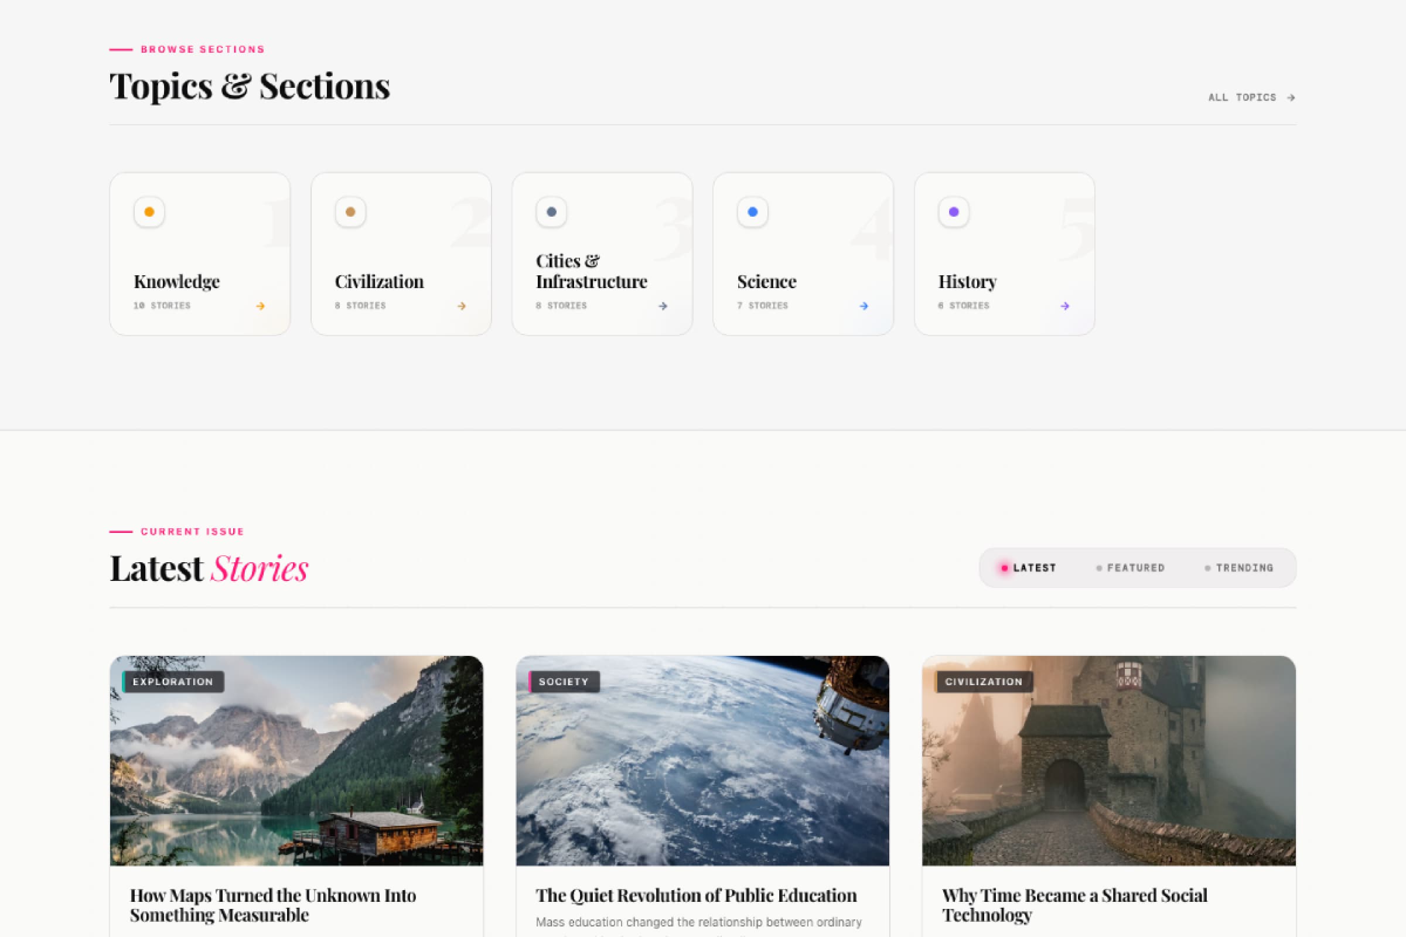Open the History topic title

(x=967, y=282)
